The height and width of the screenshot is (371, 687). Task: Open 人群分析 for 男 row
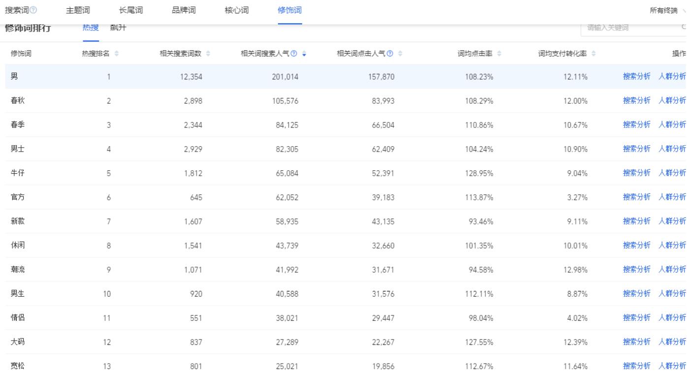tap(672, 76)
